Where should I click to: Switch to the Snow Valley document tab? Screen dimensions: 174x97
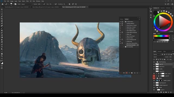[x=46, y=7]
